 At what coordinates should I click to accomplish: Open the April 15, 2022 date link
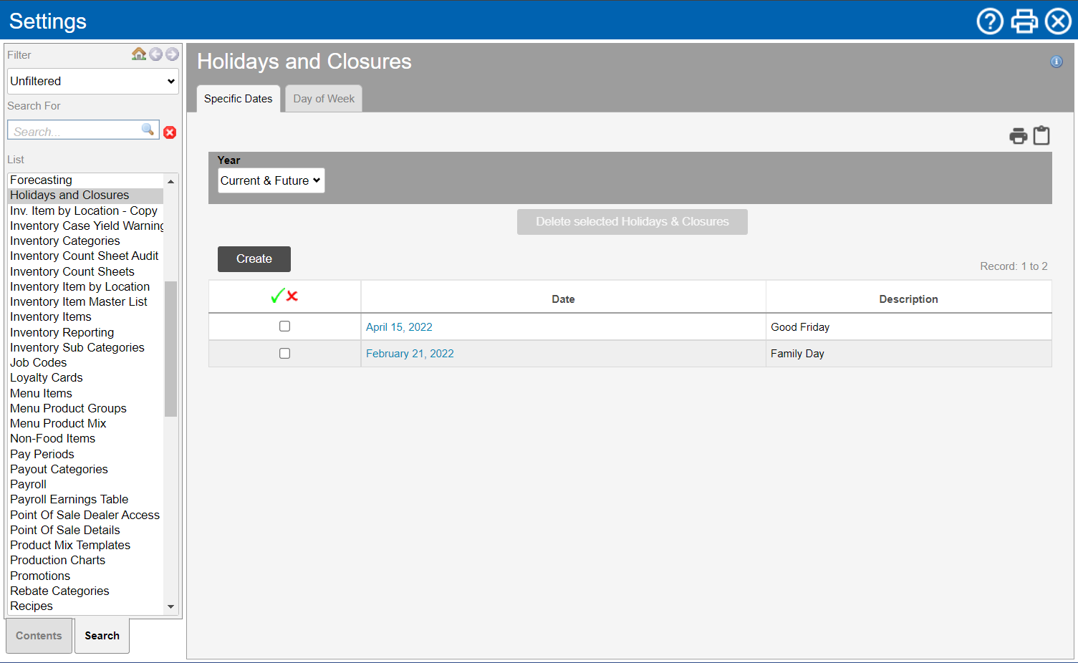[399, 327]
